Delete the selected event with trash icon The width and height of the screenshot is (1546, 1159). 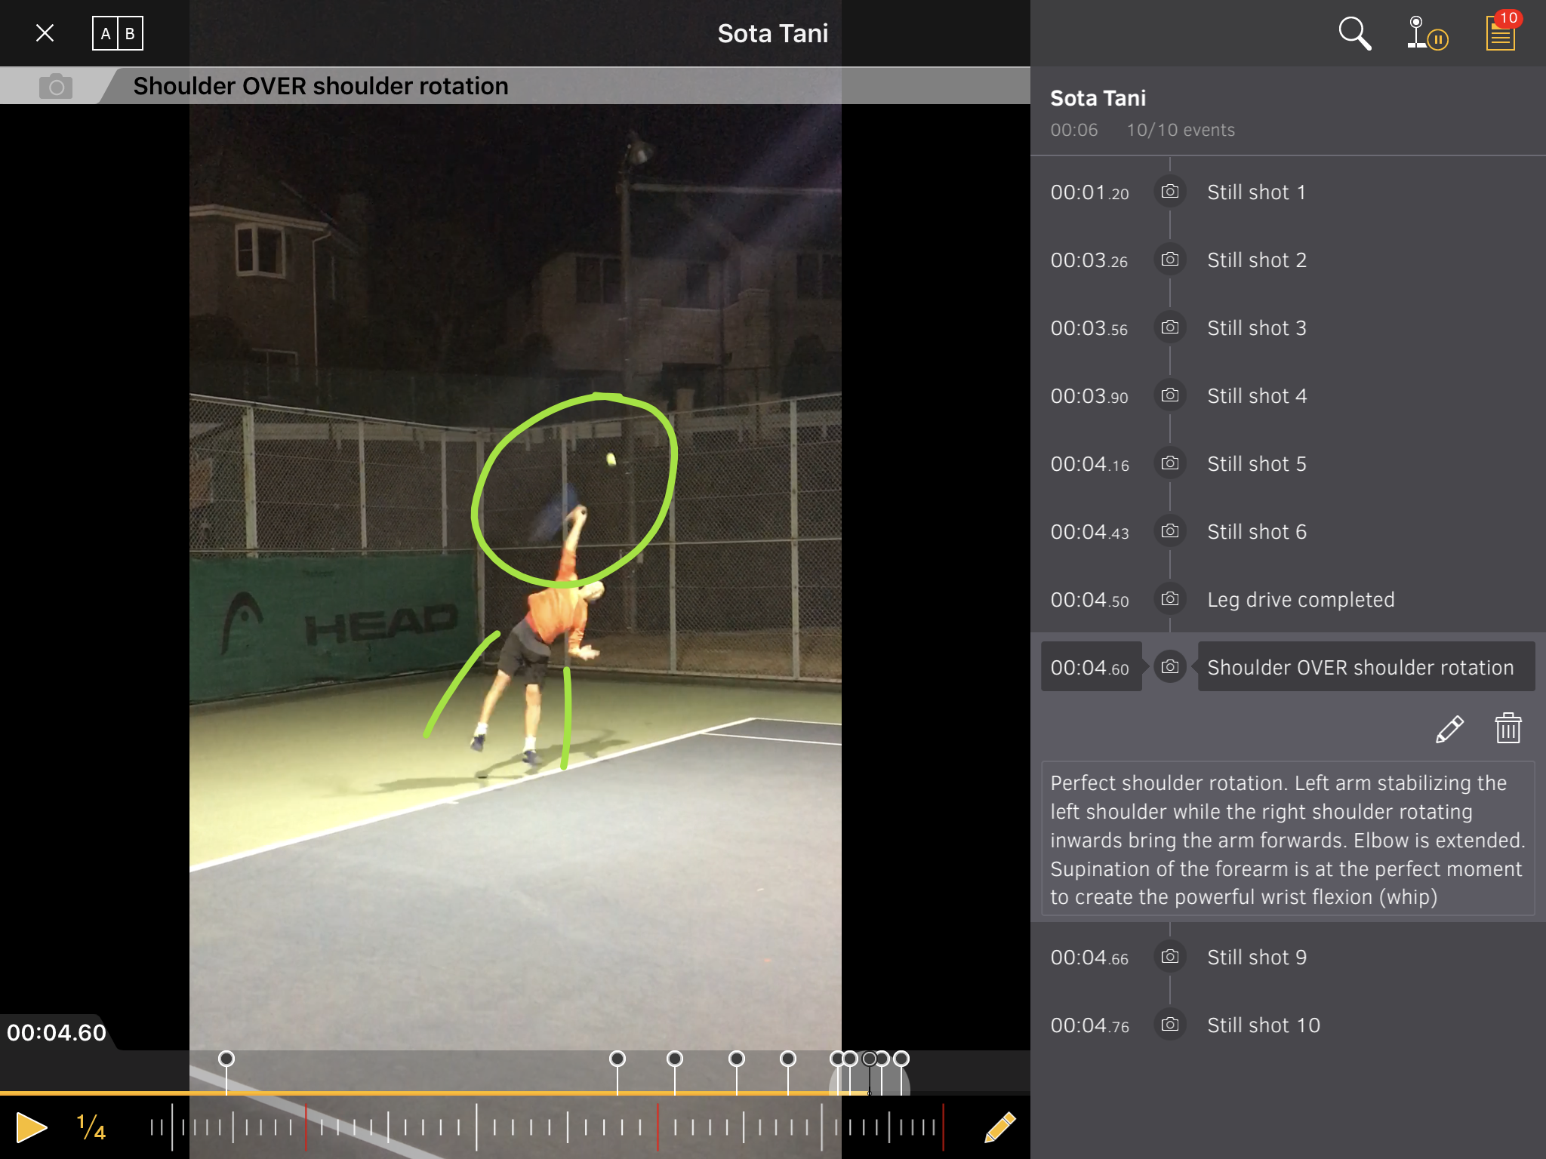pyautogui.click(x=1508, y=729)
